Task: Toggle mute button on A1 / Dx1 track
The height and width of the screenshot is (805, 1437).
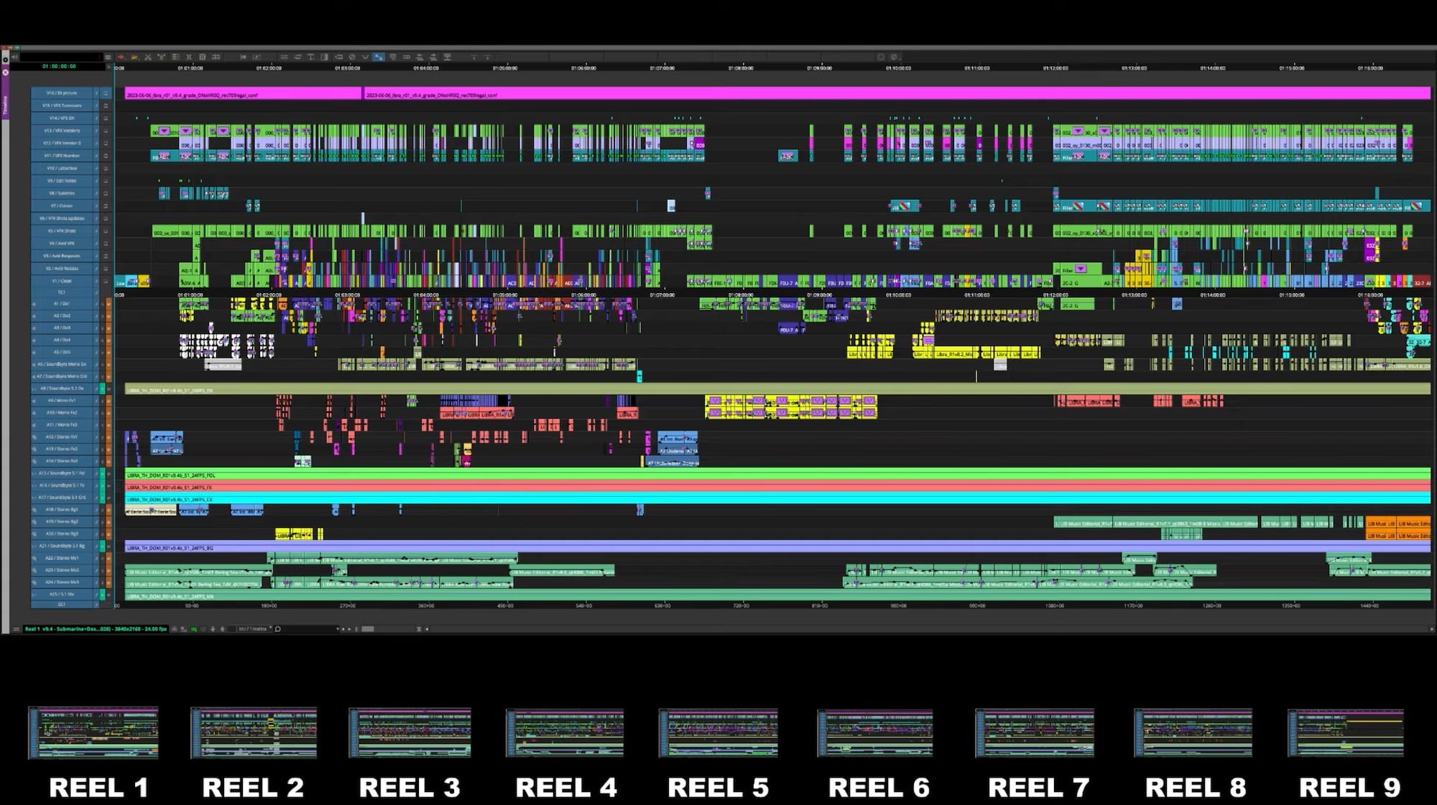Action: [108, 304]
